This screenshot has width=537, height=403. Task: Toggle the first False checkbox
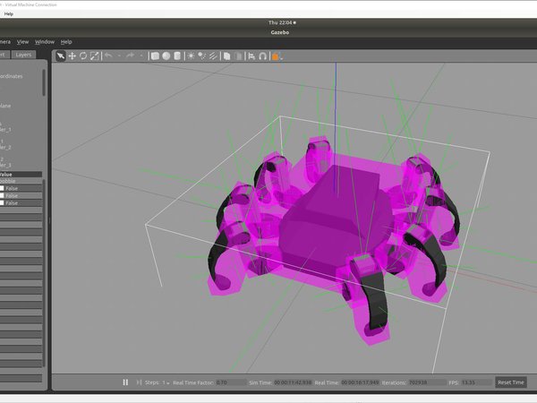click(x=4, y=189)
